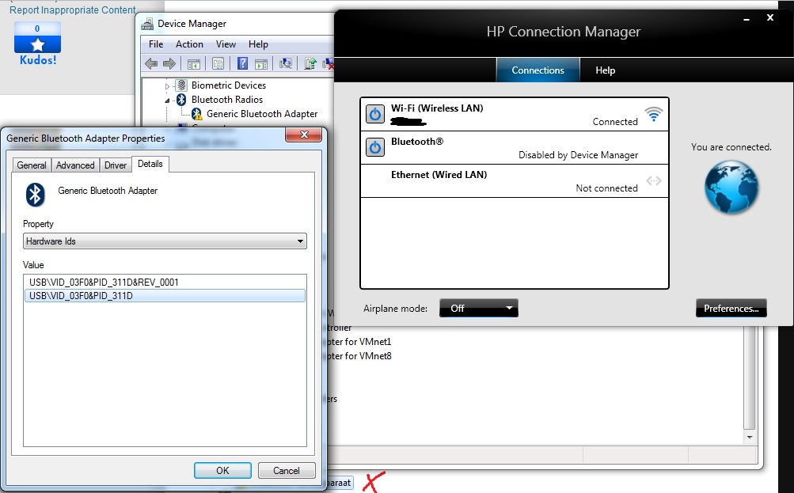Click the show/hide action pane toolbar icon
The height and width of the screenshot is (493, 794).
click(x=261, y=64)
